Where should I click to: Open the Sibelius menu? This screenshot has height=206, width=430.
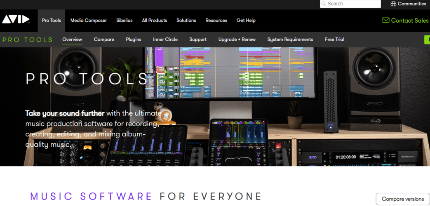pos(124,21)
